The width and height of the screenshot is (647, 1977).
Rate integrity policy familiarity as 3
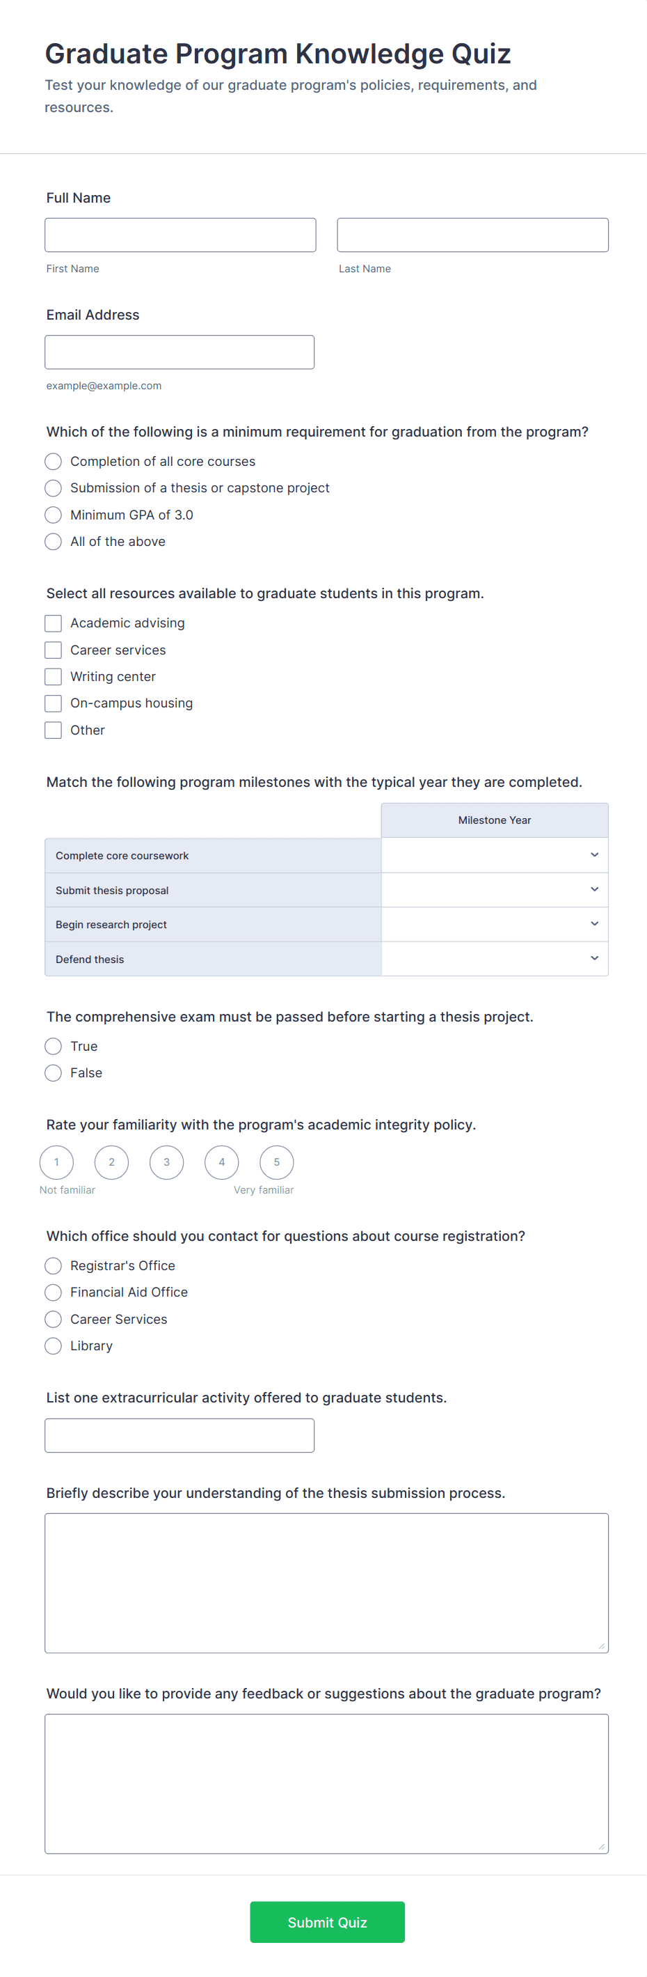tap(166, 1162)
